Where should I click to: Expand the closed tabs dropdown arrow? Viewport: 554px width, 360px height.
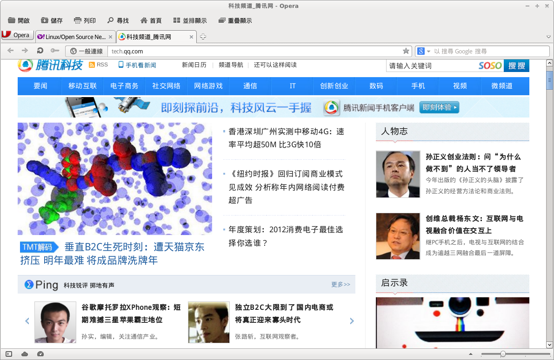click(x=548, y=37)
